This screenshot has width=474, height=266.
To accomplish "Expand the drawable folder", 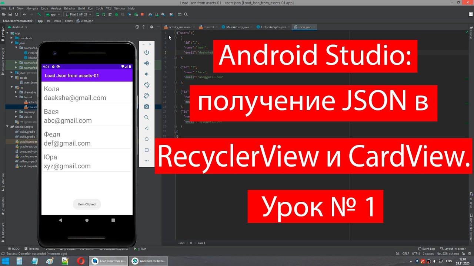I will click(x=16, y=92).
